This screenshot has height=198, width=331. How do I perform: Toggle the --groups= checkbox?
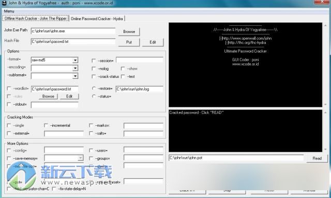click(x=91, y=158)
